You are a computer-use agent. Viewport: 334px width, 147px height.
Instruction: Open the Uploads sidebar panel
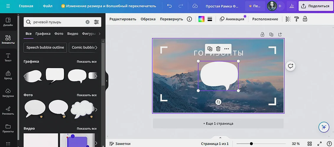pyautogui.click(x=8, y=93)
